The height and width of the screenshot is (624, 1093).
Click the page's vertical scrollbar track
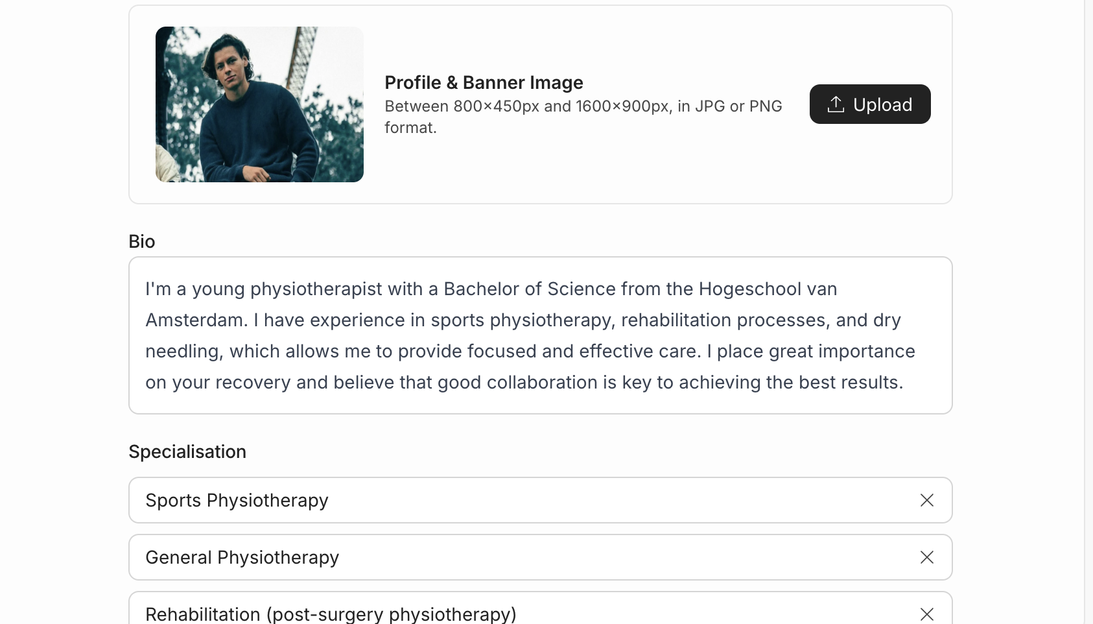click(1088, 312)
